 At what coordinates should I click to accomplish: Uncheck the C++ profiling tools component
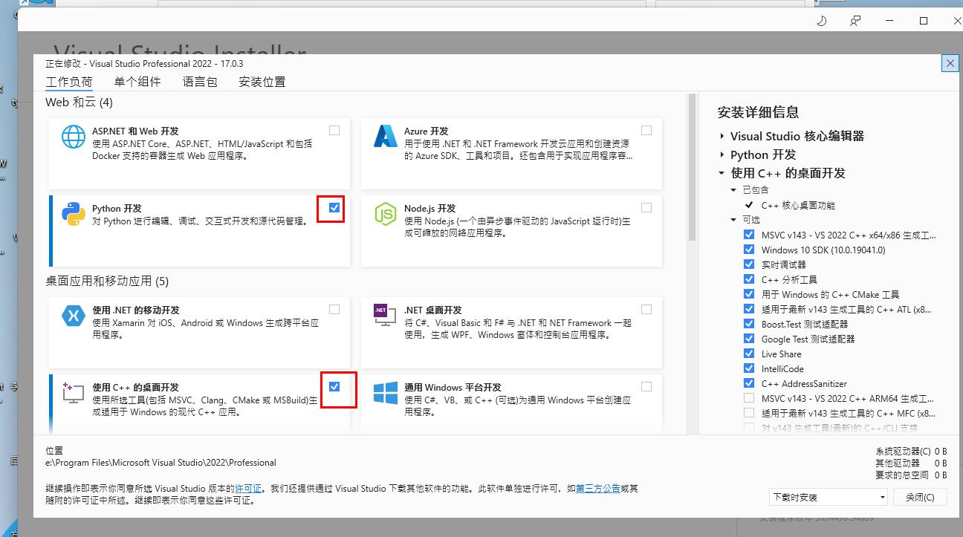(749, 279)
